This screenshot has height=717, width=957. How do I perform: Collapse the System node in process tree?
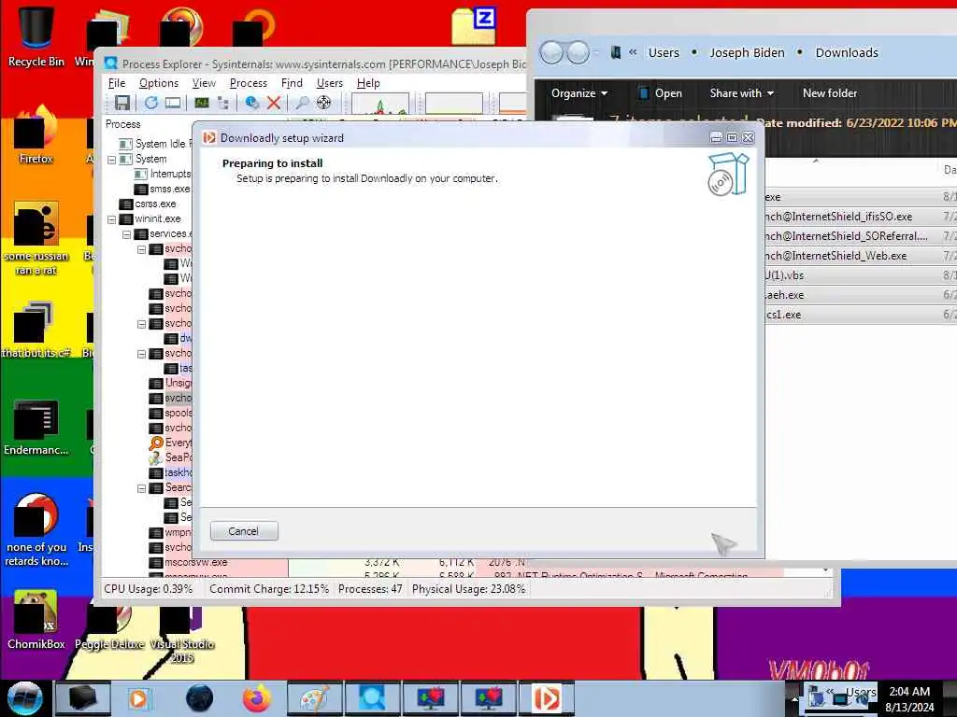tap(112, 160)
